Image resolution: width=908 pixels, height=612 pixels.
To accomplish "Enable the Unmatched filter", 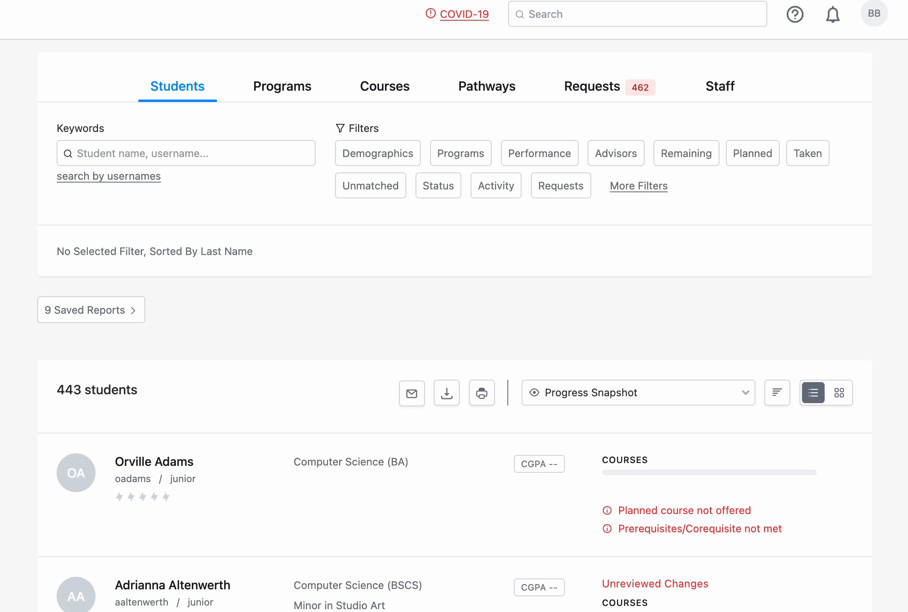I will click(x=370, y=185).
